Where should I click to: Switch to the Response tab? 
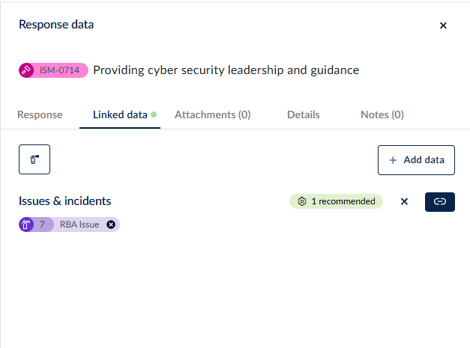pos(40,115)
